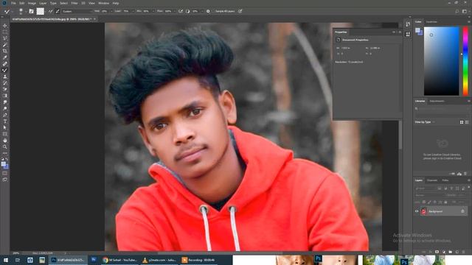Select the Eyedropper tool
The image size is (472, 265).
click(5, 57)
